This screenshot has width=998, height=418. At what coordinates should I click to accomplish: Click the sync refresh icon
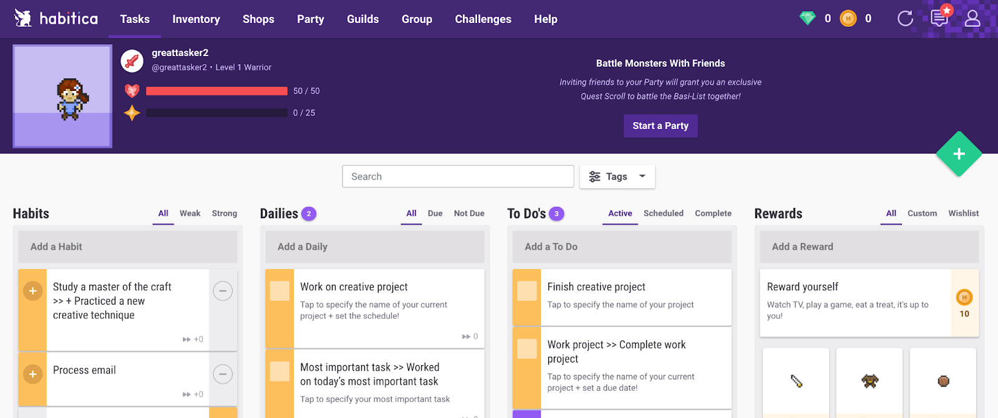coord(905,19)
